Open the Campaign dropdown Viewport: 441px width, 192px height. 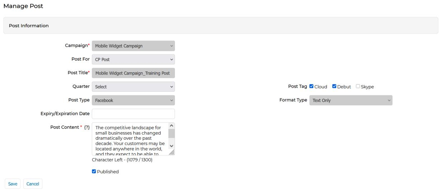133,46
